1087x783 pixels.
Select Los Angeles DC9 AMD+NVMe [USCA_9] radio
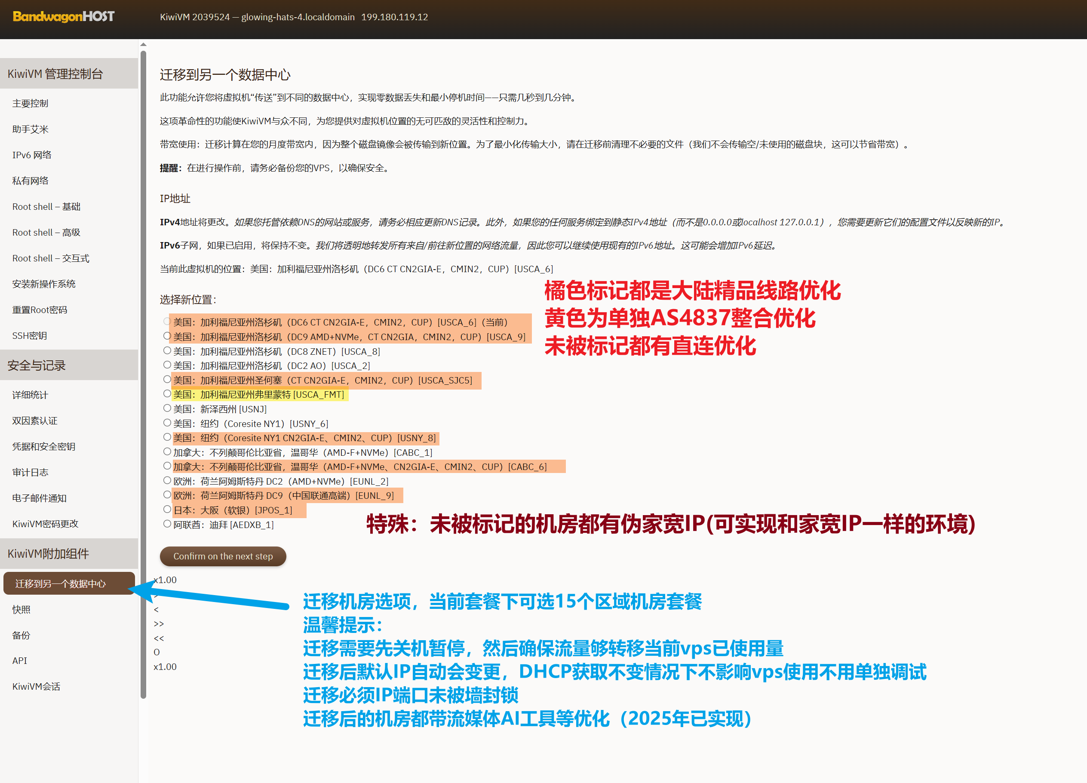pyautogui.click(x=167, y=336)
